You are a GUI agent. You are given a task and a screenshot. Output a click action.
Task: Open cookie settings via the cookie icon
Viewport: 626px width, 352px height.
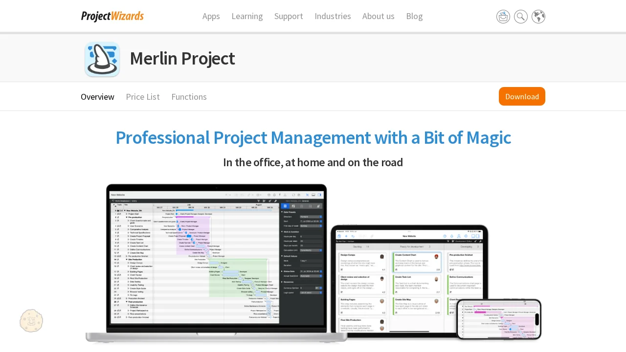31,320
